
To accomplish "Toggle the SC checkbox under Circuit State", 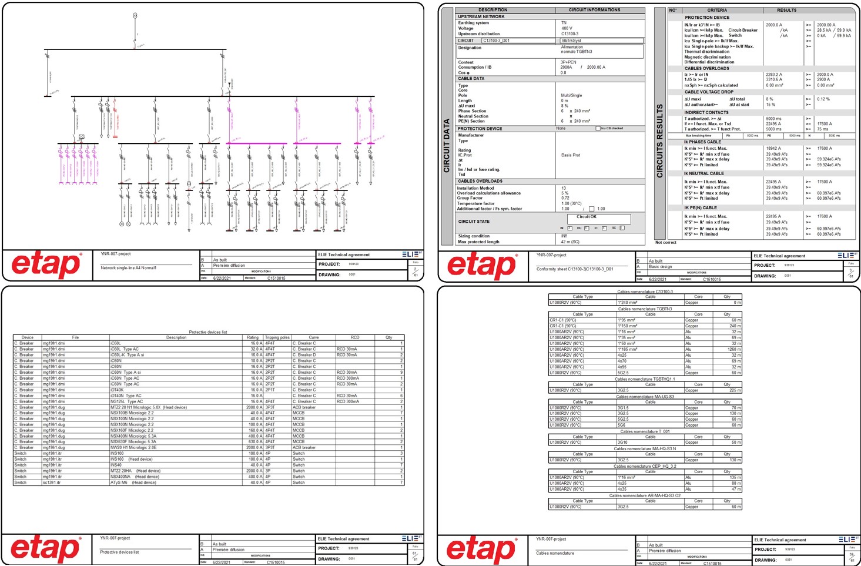I will coord(622,228).
